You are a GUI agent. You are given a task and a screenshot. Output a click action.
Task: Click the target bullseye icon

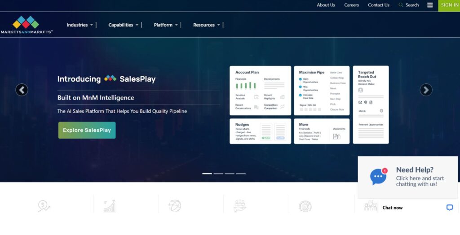click(305, 206)
